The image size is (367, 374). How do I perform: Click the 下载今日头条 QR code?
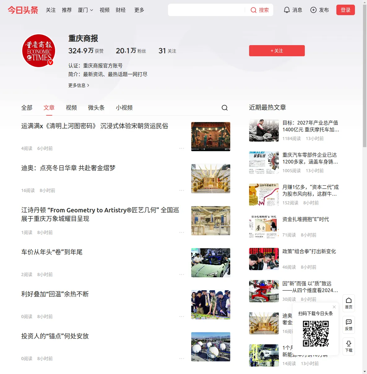(x=316, y=334)
